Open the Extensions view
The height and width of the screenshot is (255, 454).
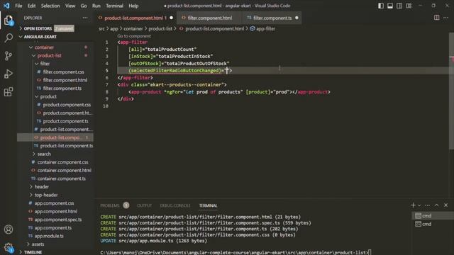[x=9, y=92]
